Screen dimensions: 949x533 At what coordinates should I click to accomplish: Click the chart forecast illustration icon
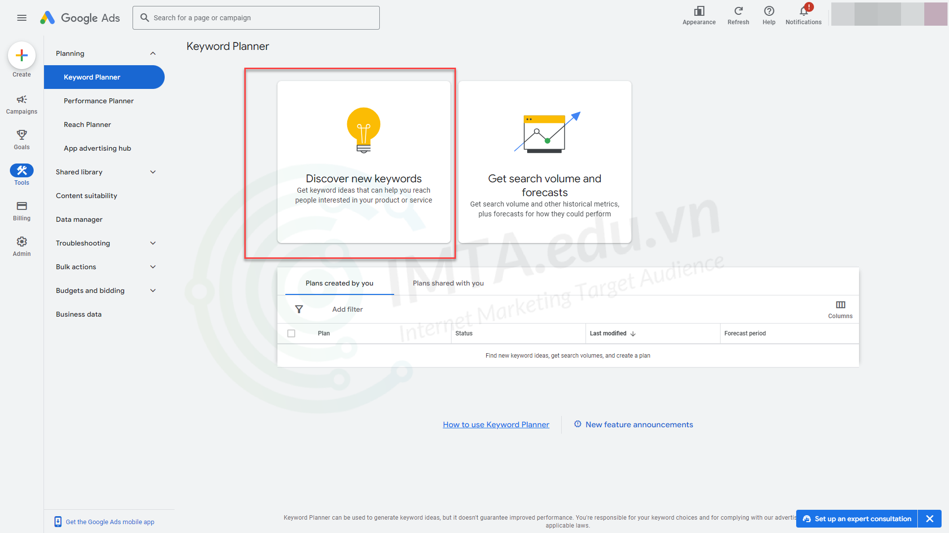[x=547, y=132]
